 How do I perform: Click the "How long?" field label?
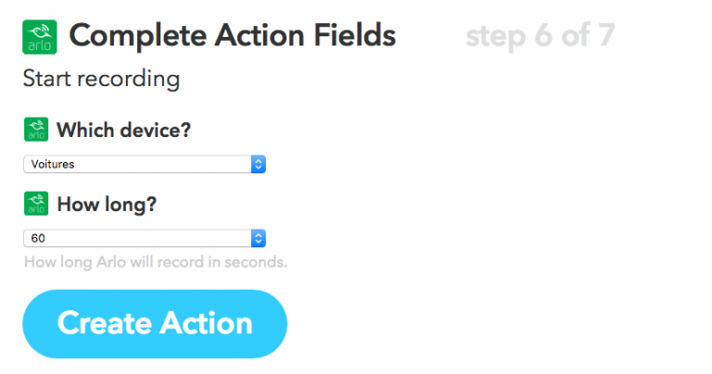point(107,204)
